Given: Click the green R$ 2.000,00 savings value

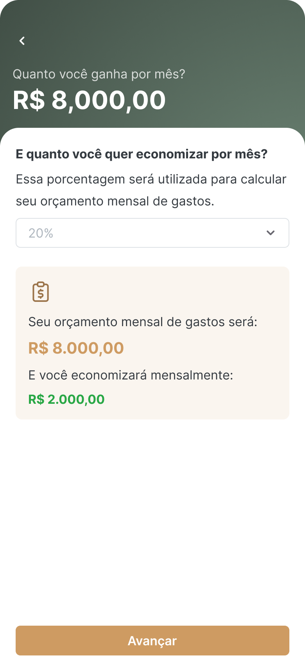Looking at the screenshot, I should (x=66, y=399).
